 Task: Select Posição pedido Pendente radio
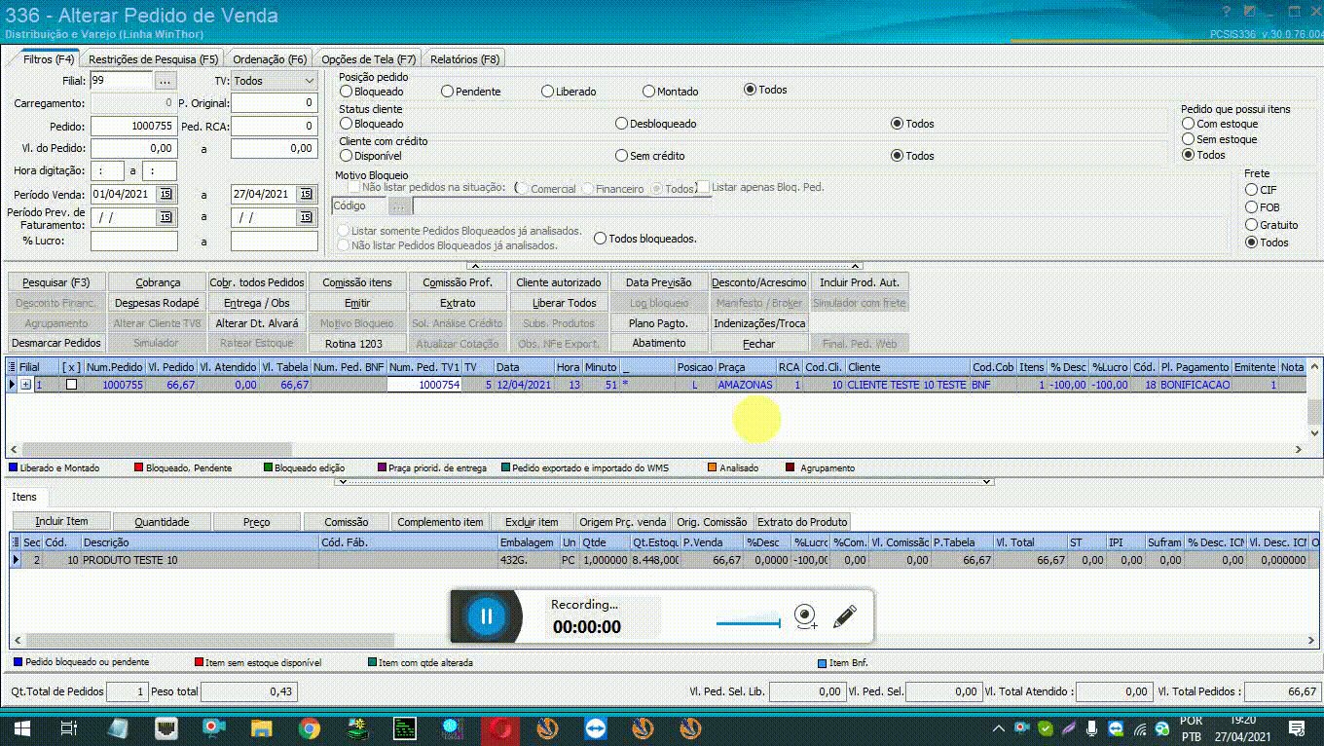pos(448,91)
